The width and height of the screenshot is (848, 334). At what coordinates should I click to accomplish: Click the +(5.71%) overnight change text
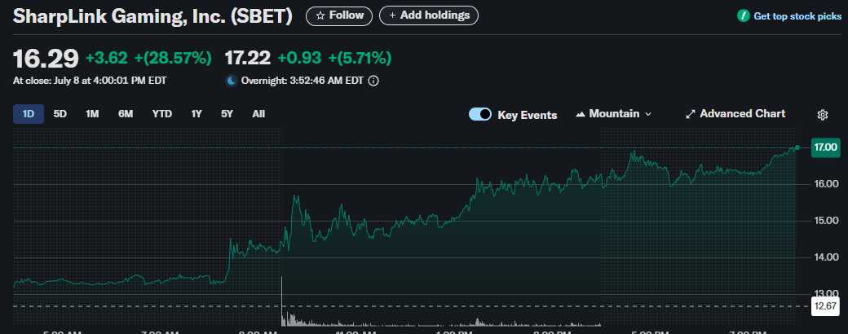click(360, 58)
